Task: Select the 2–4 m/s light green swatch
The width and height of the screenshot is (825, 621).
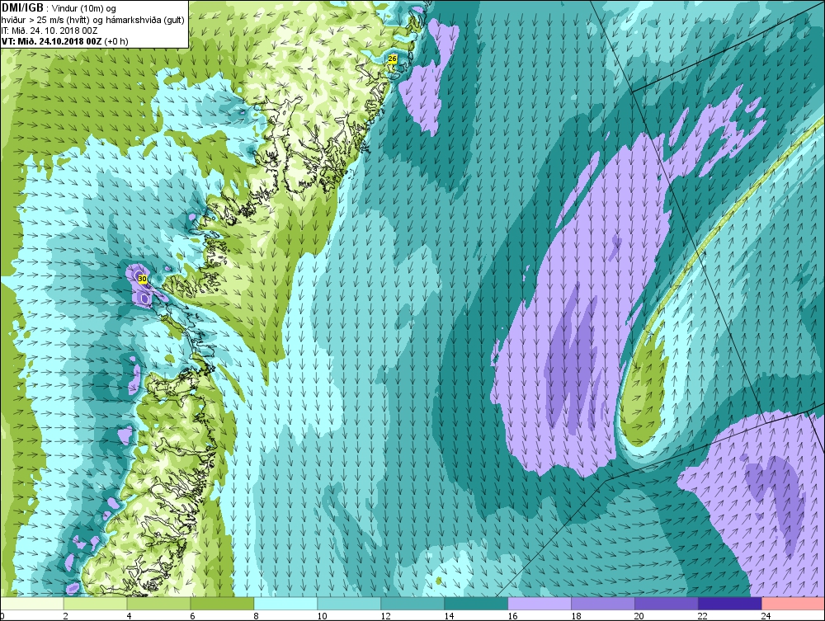Action: [x=95, y=604]
